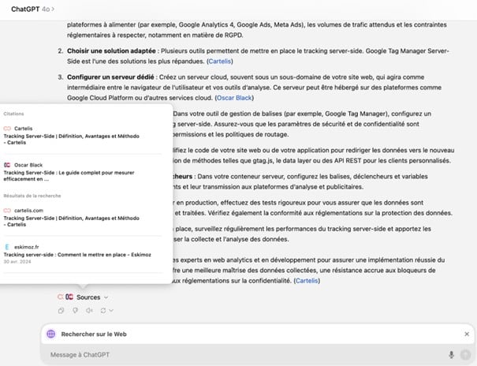477x366 pixels.
Task: Click the eskimoz.fr favicon icon
Action: pos(7,247)
